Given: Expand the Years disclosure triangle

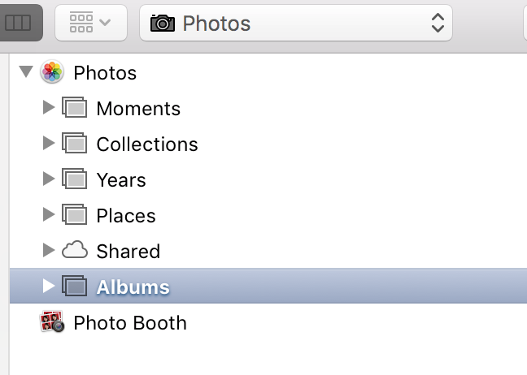Looking at the screenshot, I should (49, 179).
